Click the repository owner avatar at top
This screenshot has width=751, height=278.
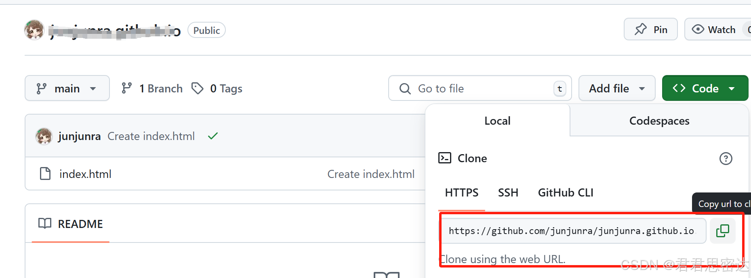34,30
